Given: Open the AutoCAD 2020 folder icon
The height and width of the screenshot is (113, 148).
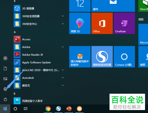Looking at the screenshot, I should (x=17, y=70).
